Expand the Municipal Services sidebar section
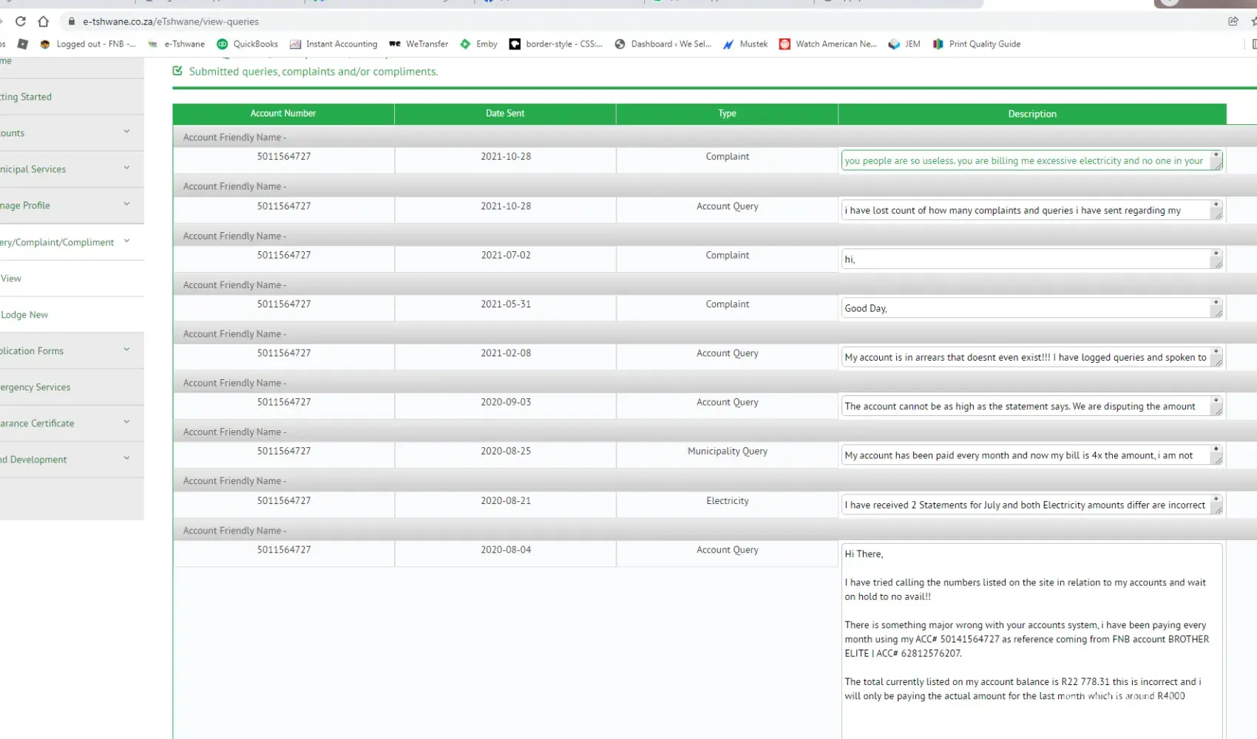The image size is (1257, 739). [x=67, y=169]
